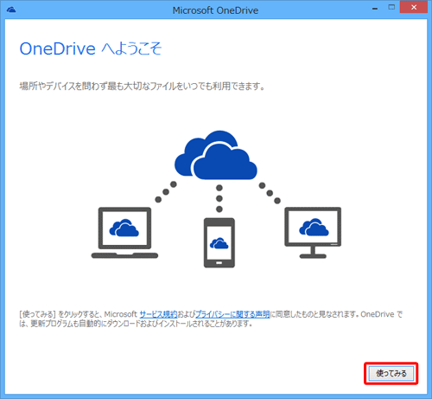Click the 'OneDrive へようこそ' heading
This screenshot has height=399, width=432.
point(91,48)
